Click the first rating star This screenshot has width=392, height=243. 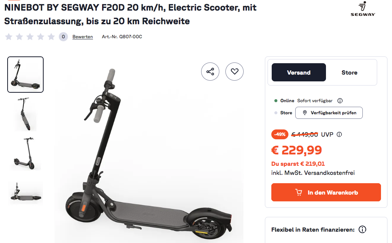pos(9,37)
